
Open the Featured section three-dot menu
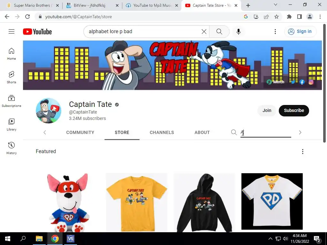tap(303, 152)
